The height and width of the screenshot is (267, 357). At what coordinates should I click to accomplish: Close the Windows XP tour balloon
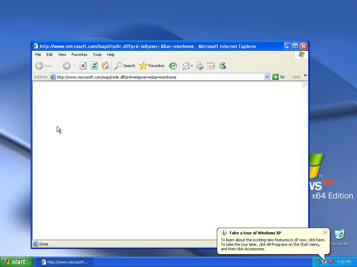(x=325, y=232)
